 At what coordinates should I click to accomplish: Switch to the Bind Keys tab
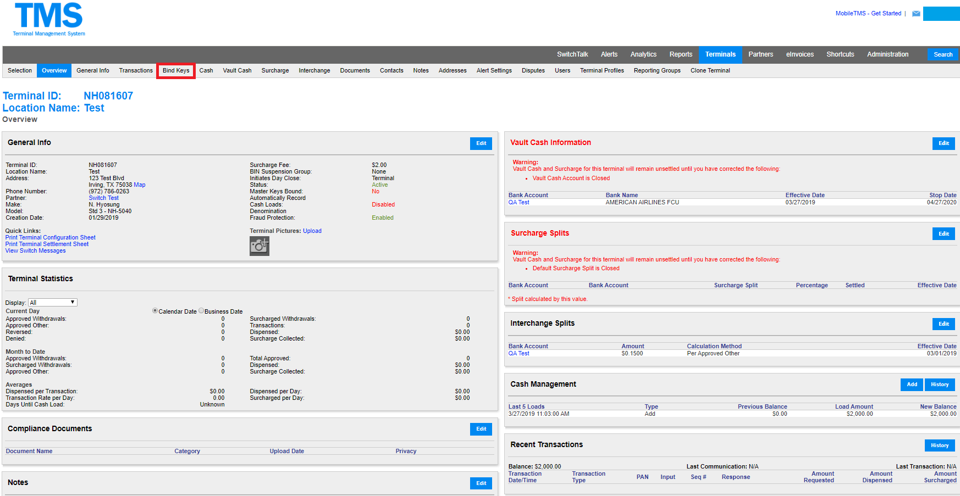pos(176,70)
